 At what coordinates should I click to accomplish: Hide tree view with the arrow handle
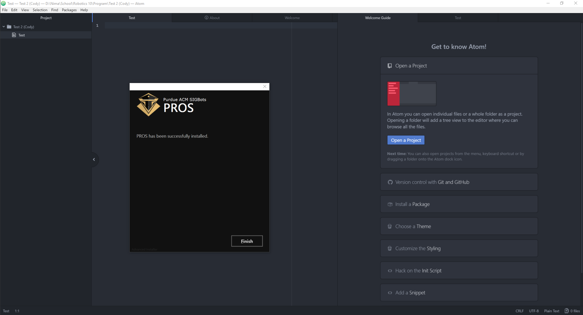click(x=94, y=159)
